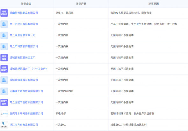The image size is (188, 131).
Task: Click the 希希纸制品 purple logo icon
Action: (4, 13)
